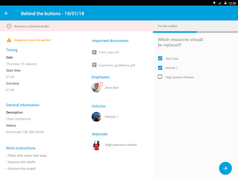This screenshot has height=179, width=238.
Task: Tap the orange dangerous dog warning triangle
Action: (x=9, y=40)
